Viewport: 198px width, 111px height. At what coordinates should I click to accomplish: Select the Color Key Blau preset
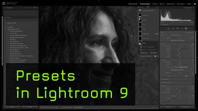[14, 33]
